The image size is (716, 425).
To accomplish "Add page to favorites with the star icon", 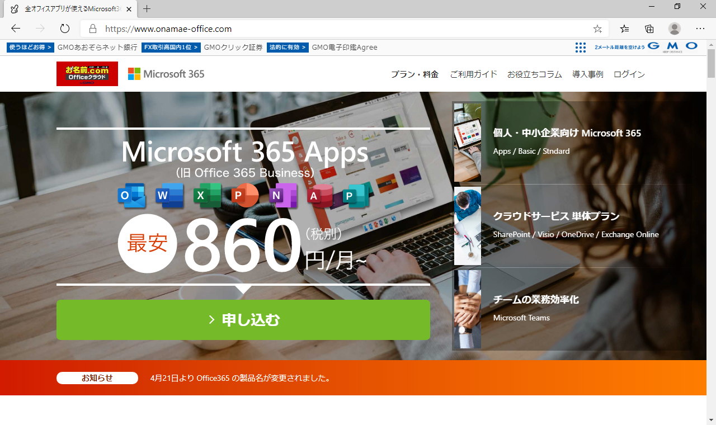I will point(597,29).
